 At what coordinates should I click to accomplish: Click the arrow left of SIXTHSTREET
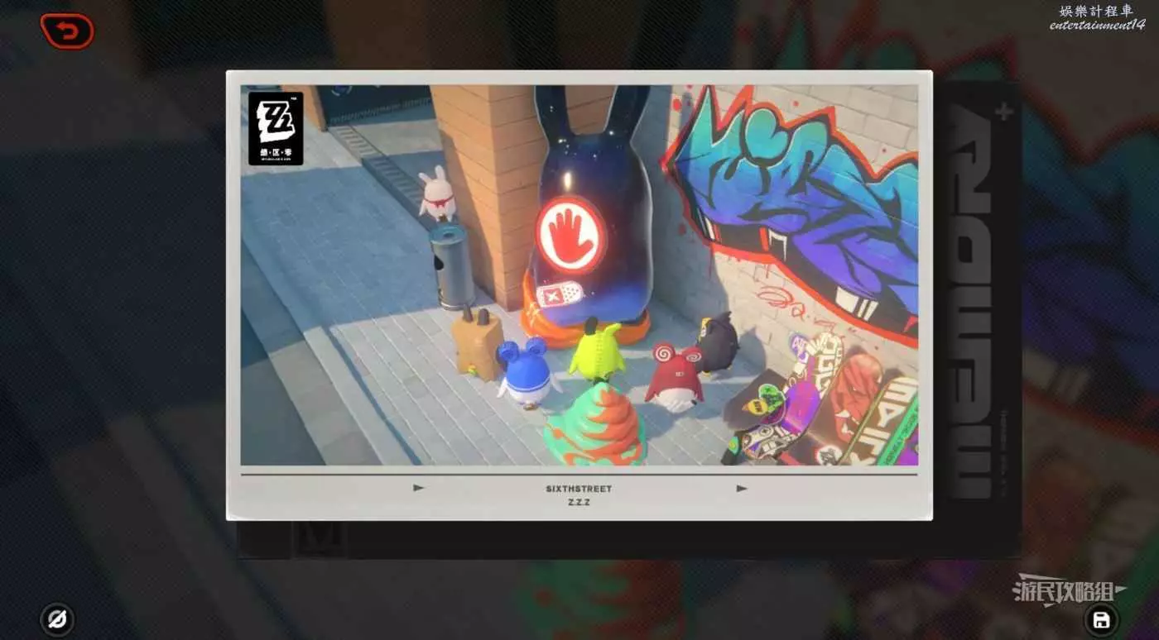pos(418,488)
